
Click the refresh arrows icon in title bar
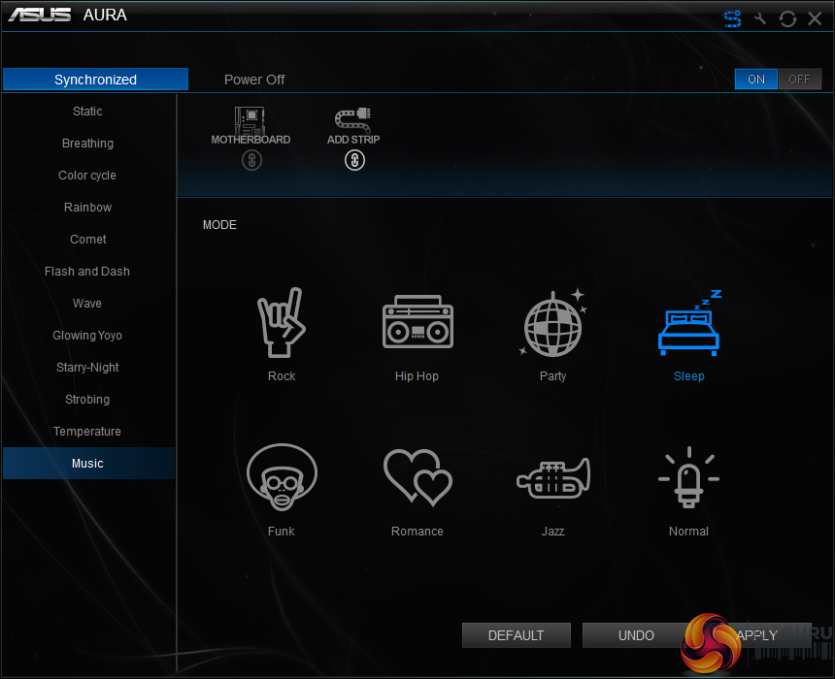point(787,19)
